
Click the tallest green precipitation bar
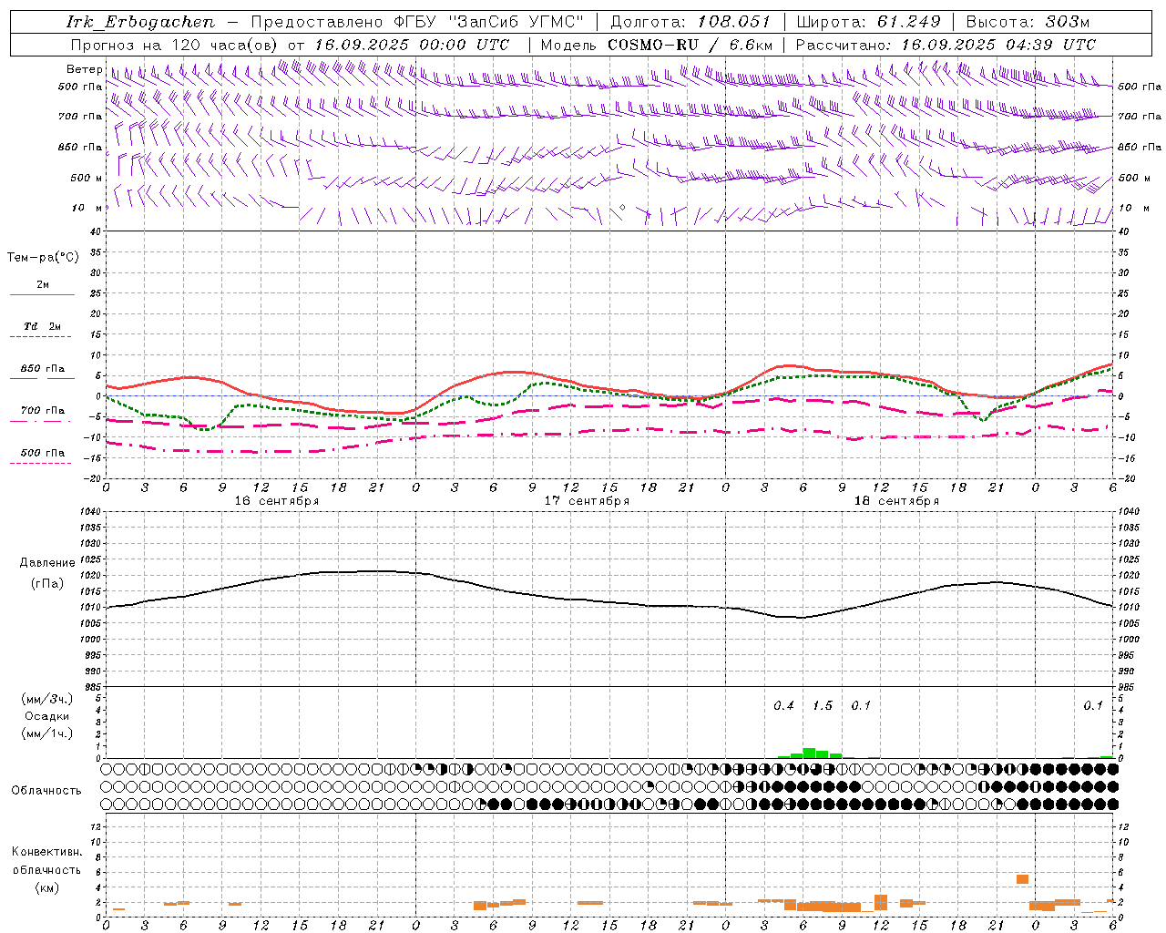point(809,753)
